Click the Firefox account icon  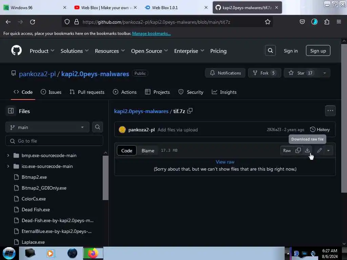click(x=314, y=22)
